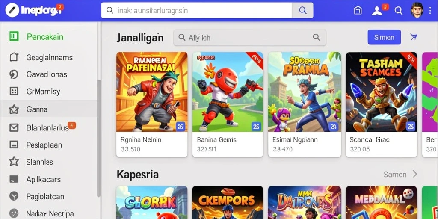
Task: Open the Scancal Grae game thumbnail
Action: coord(381,92)
